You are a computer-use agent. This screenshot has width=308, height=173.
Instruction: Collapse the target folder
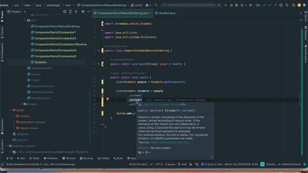point(11,110)
